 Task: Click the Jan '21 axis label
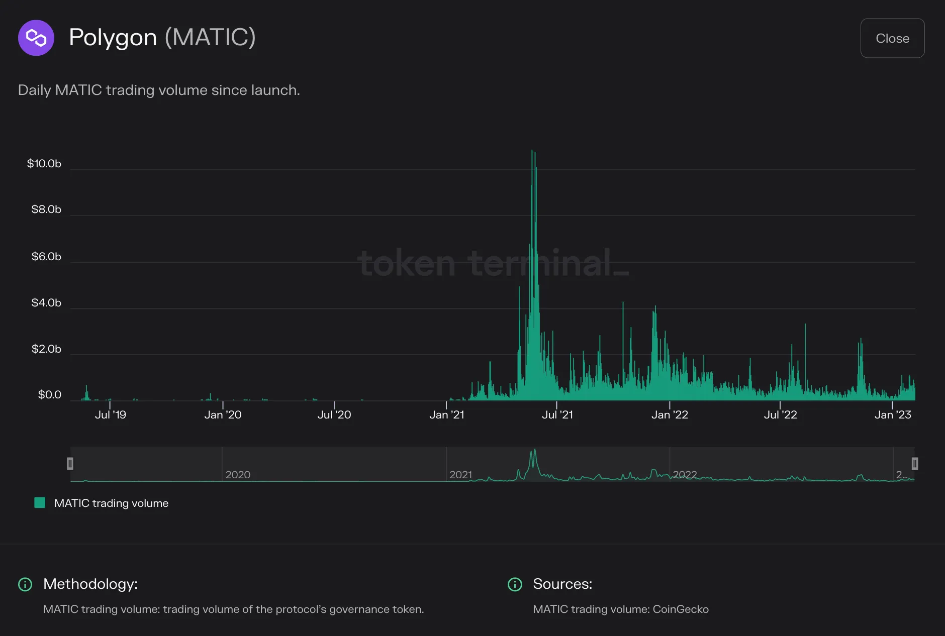pyautogui.click(x=446, y=415)
